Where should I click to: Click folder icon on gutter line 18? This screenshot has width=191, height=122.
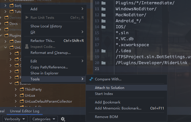click(103, 51)
